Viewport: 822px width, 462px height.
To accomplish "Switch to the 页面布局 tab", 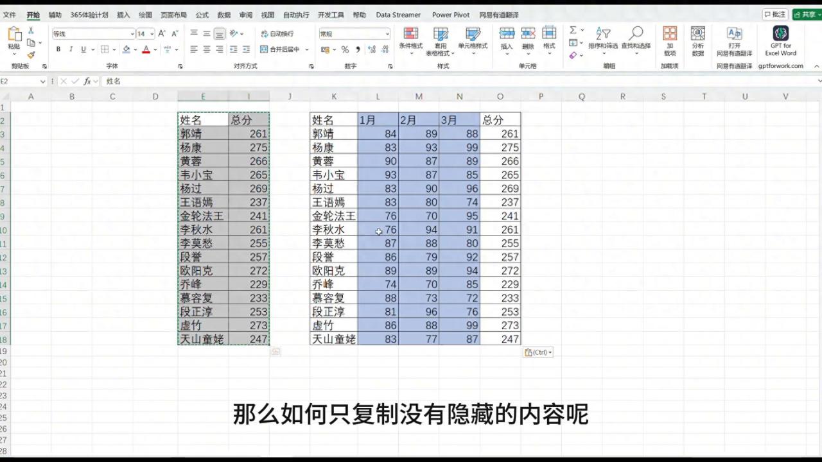I will [x=173, y=15].
